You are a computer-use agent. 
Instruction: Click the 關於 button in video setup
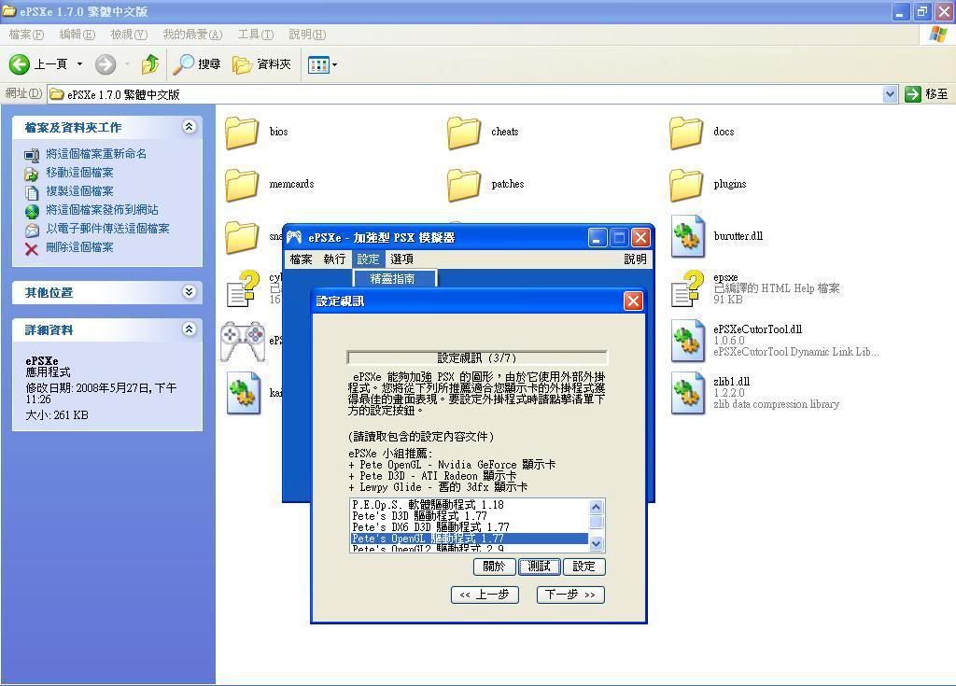[x=495, y=567]
